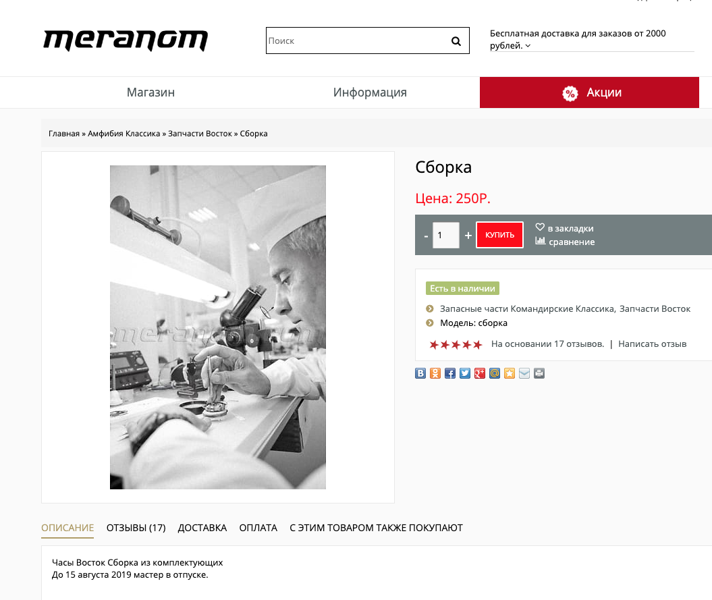Click the red Купить button
This screenshot has height=600, width=712.
(x=499, y=235)
